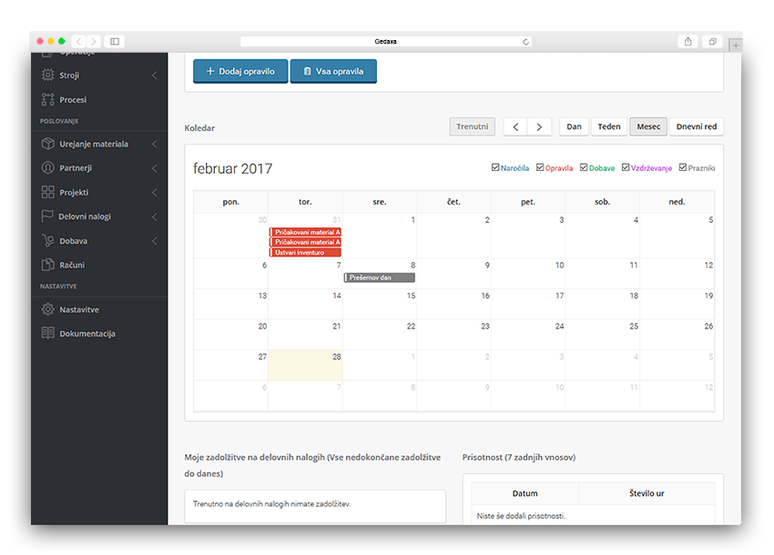The image size is (774, 555).
Task: Click the Dodaj opravilo button
Action: tap(240, 71)
